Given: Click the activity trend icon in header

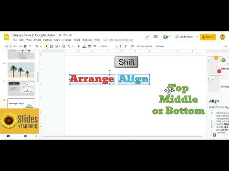Looking at the screenshot, I should click(x=147, y=37).
